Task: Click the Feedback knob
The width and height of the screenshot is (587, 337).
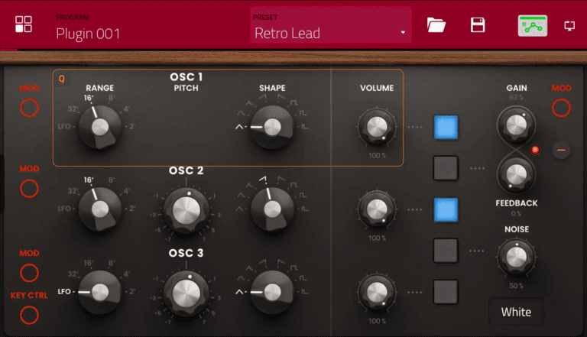Action: (x=516, y=173)
